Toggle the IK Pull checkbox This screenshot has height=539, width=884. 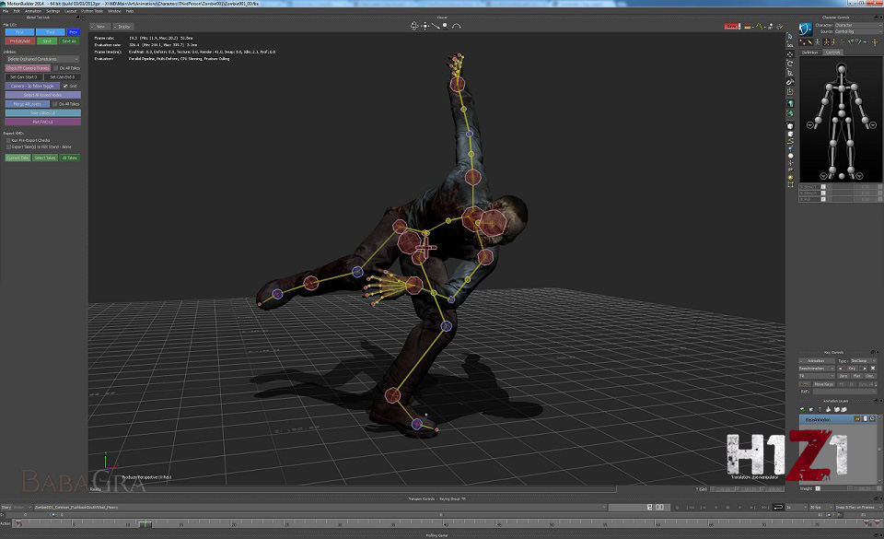(823, 199)
